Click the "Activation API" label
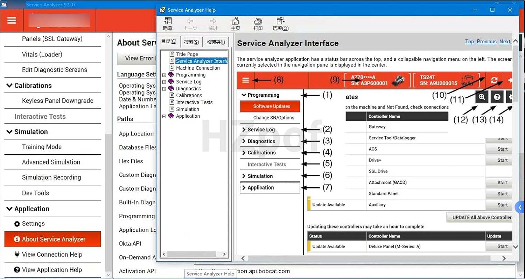 tap(137, 271)
